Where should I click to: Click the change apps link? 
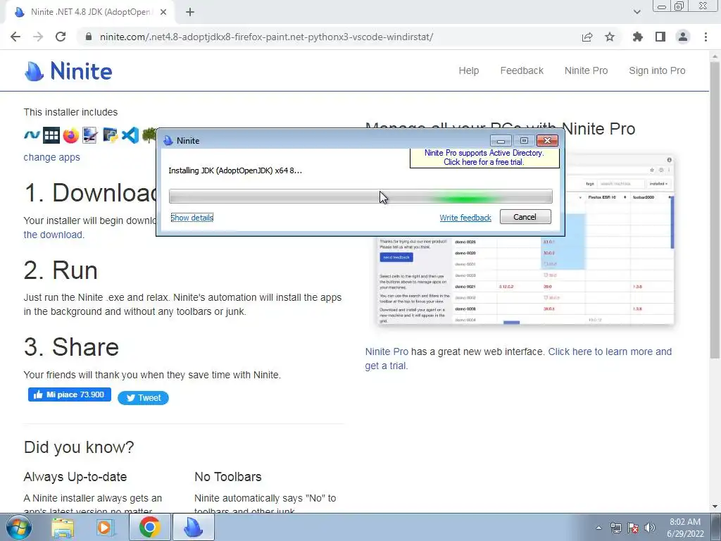coord(52,157)
